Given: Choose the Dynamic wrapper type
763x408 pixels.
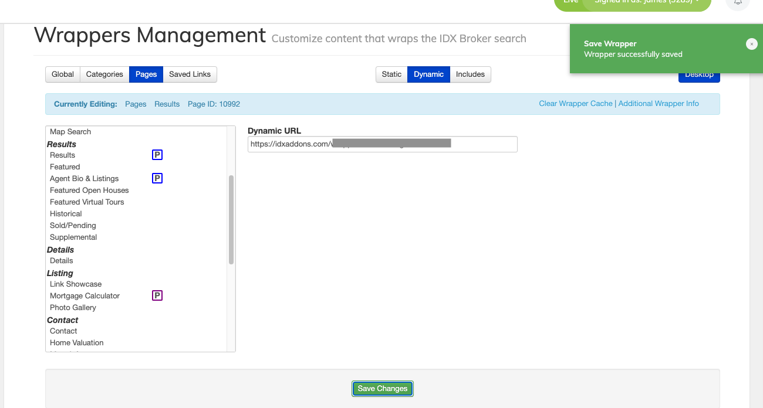Looking at the screenshot, I should [428, 74].
